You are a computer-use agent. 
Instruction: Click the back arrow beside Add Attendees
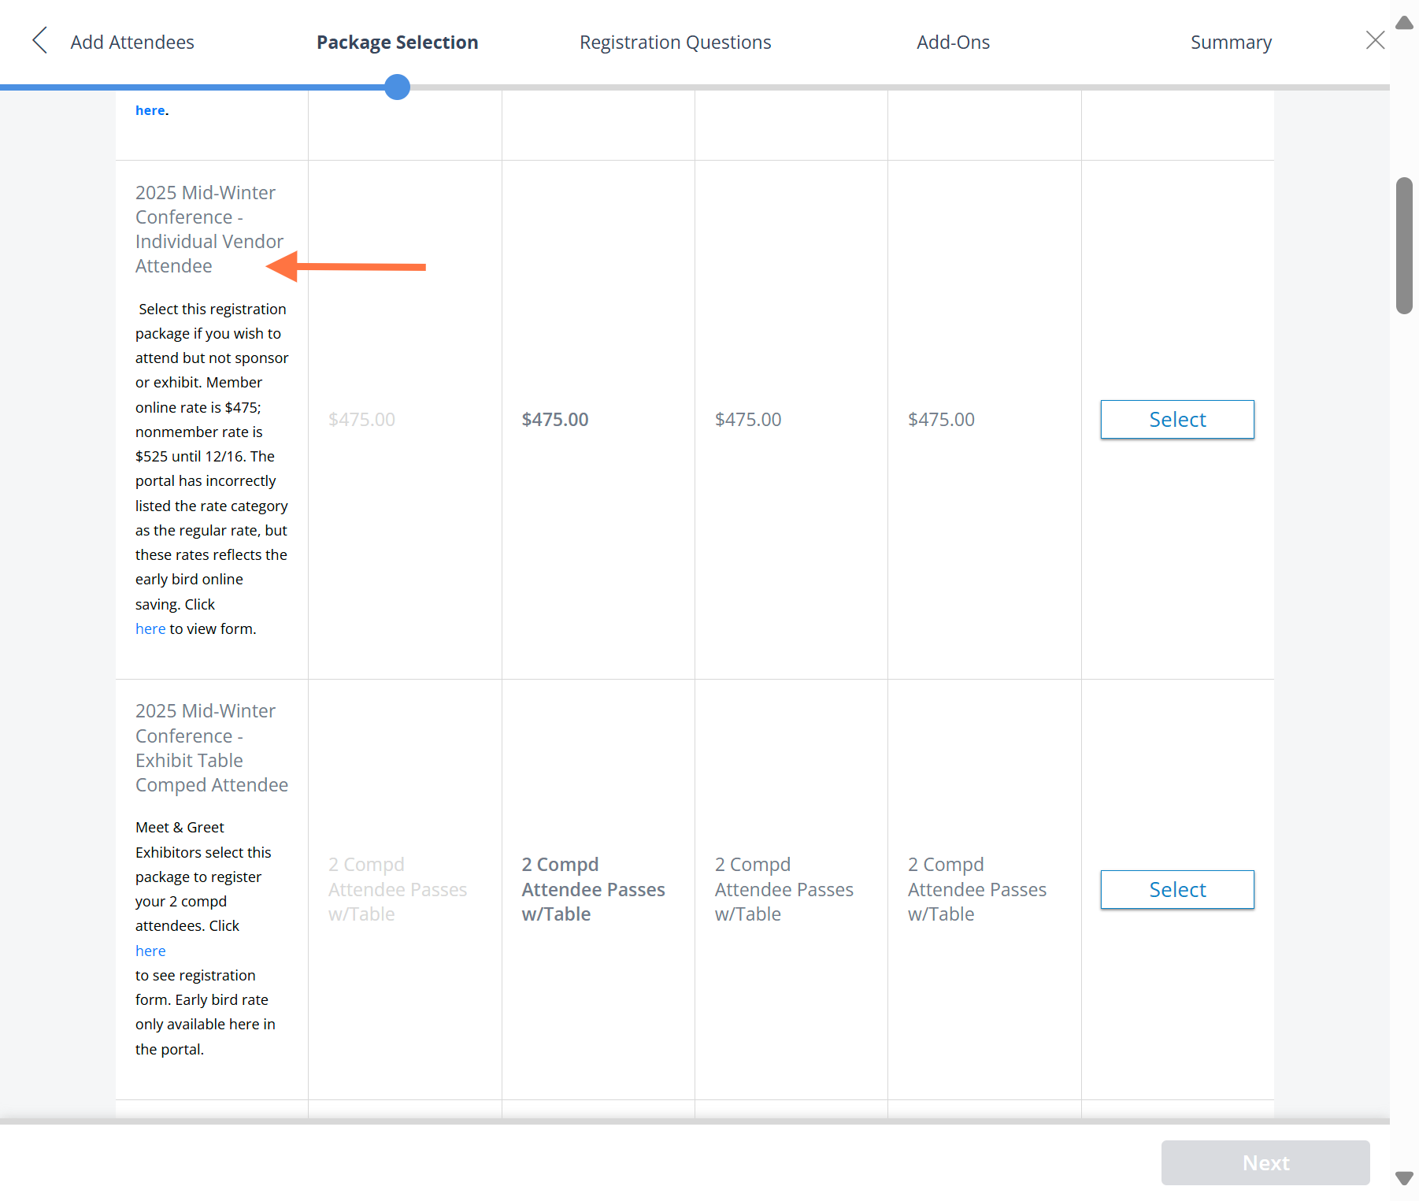point(40,41)
